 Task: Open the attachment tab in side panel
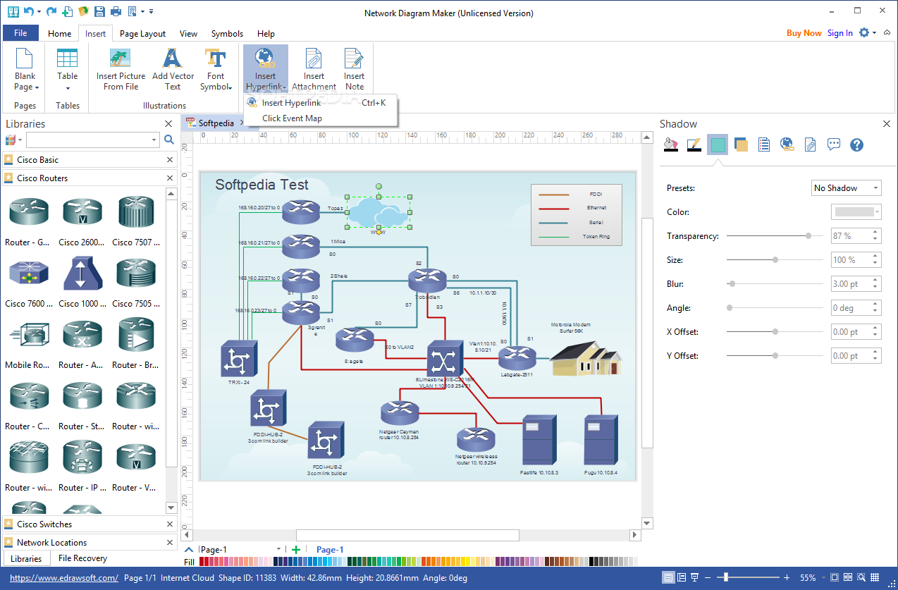point(810,145)
